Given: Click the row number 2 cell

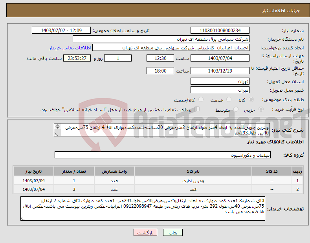Looking at the screenshot, I should (297, 189).
